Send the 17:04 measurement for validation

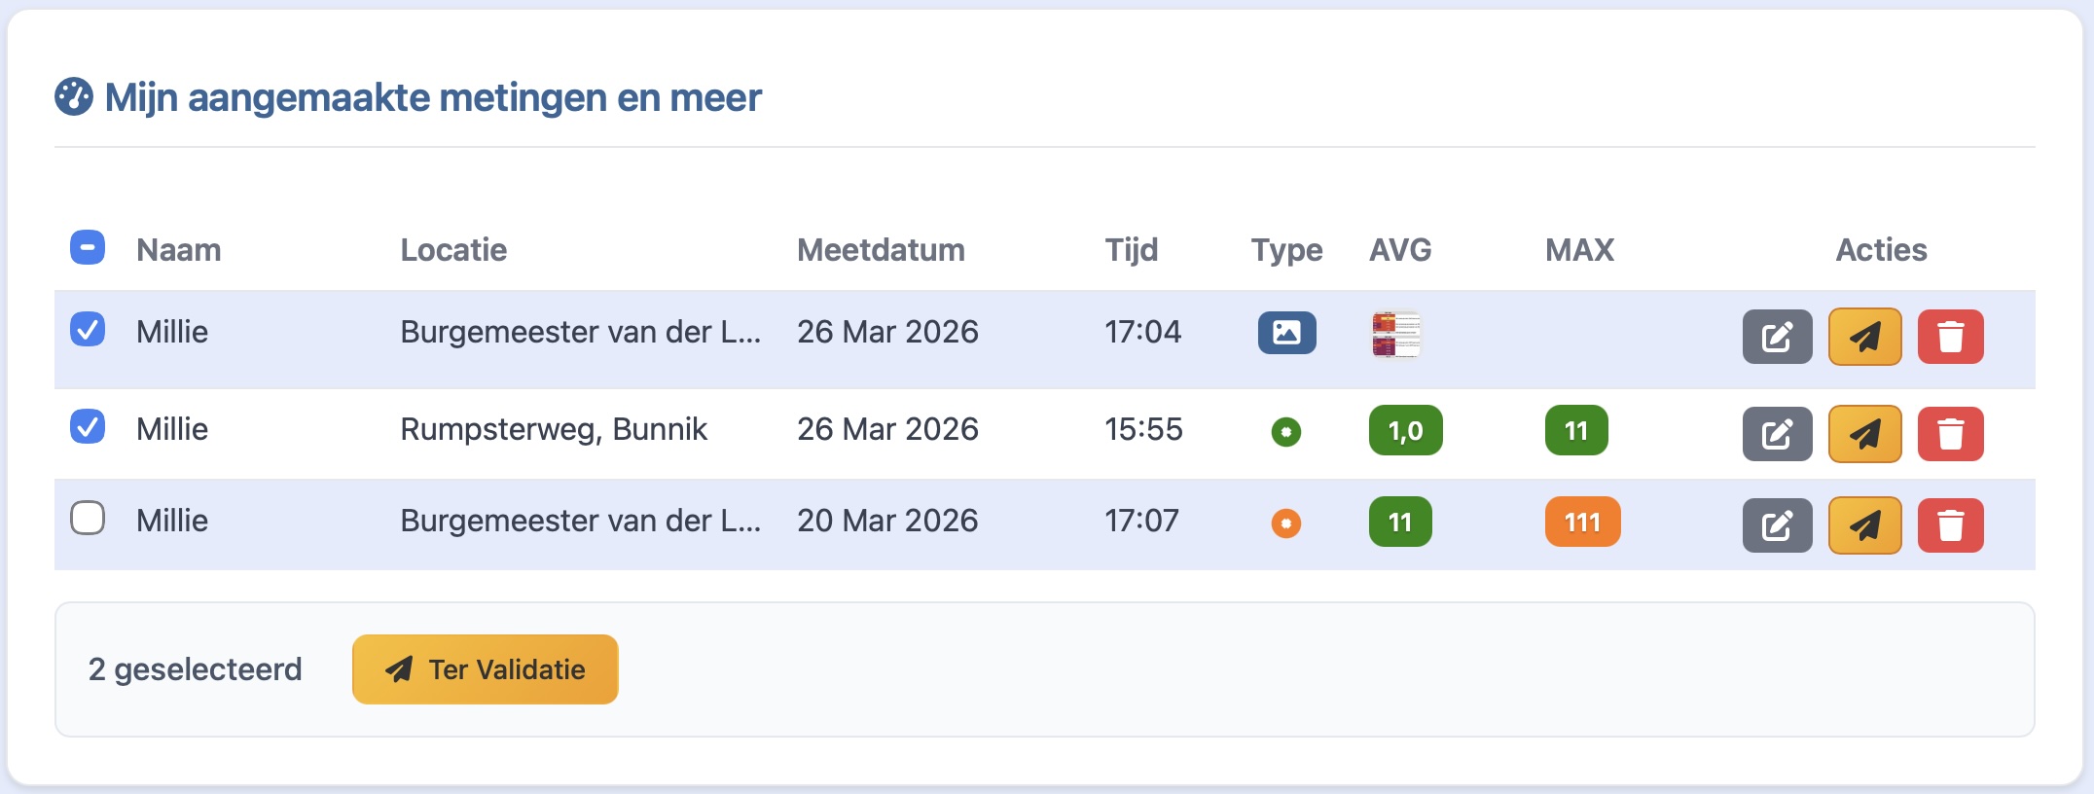coord(1864,338)
